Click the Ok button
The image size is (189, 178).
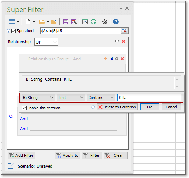(x=149, y=107)
